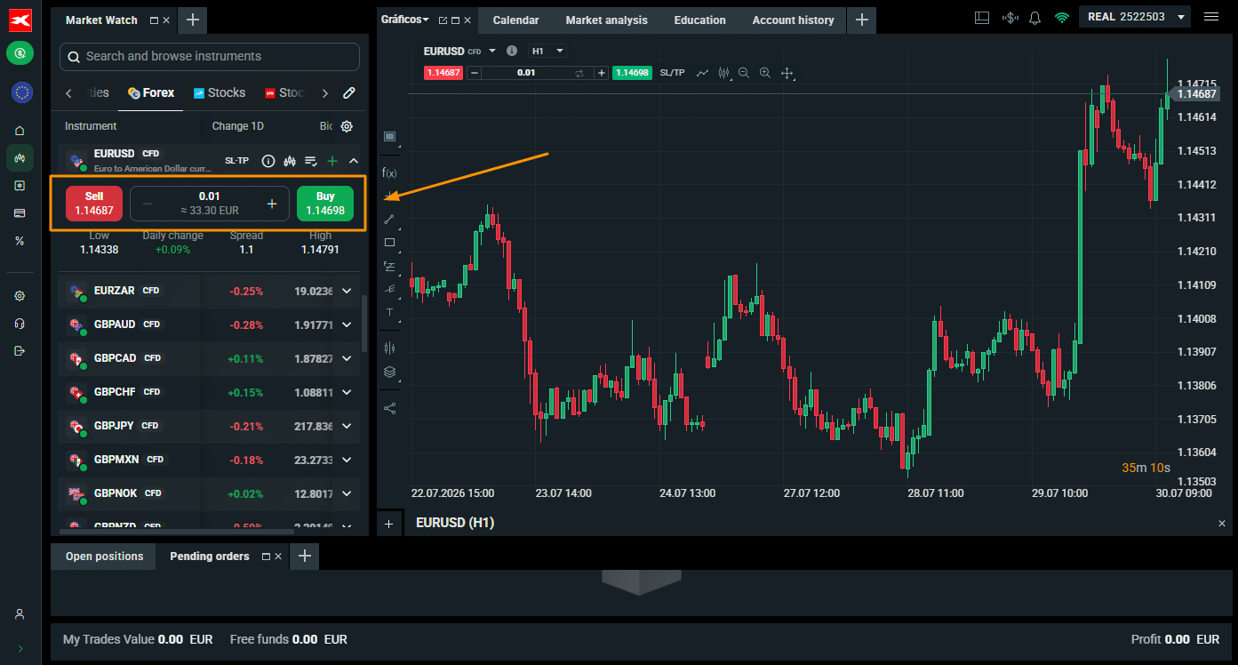Select the Stocks instrument tab
Screen dimensions: 1238x665
220,92
